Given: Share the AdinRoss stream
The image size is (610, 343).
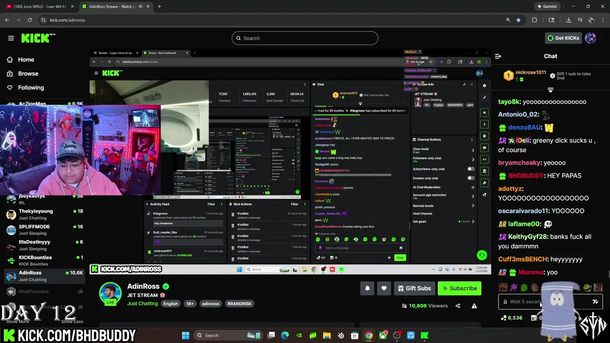Looking at the screenshot, I should pos(458,306).
